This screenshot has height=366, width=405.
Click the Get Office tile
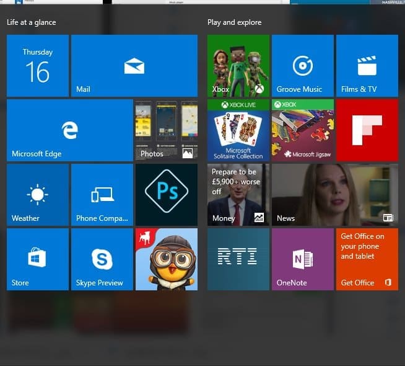367,259
